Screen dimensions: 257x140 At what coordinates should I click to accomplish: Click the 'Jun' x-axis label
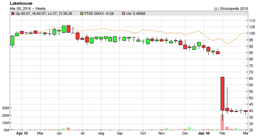[x=59, y=133]
